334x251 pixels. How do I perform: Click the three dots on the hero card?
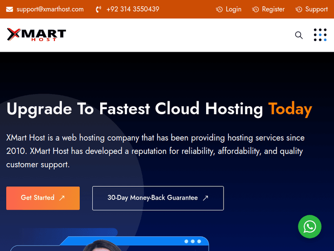click(192, 241)
